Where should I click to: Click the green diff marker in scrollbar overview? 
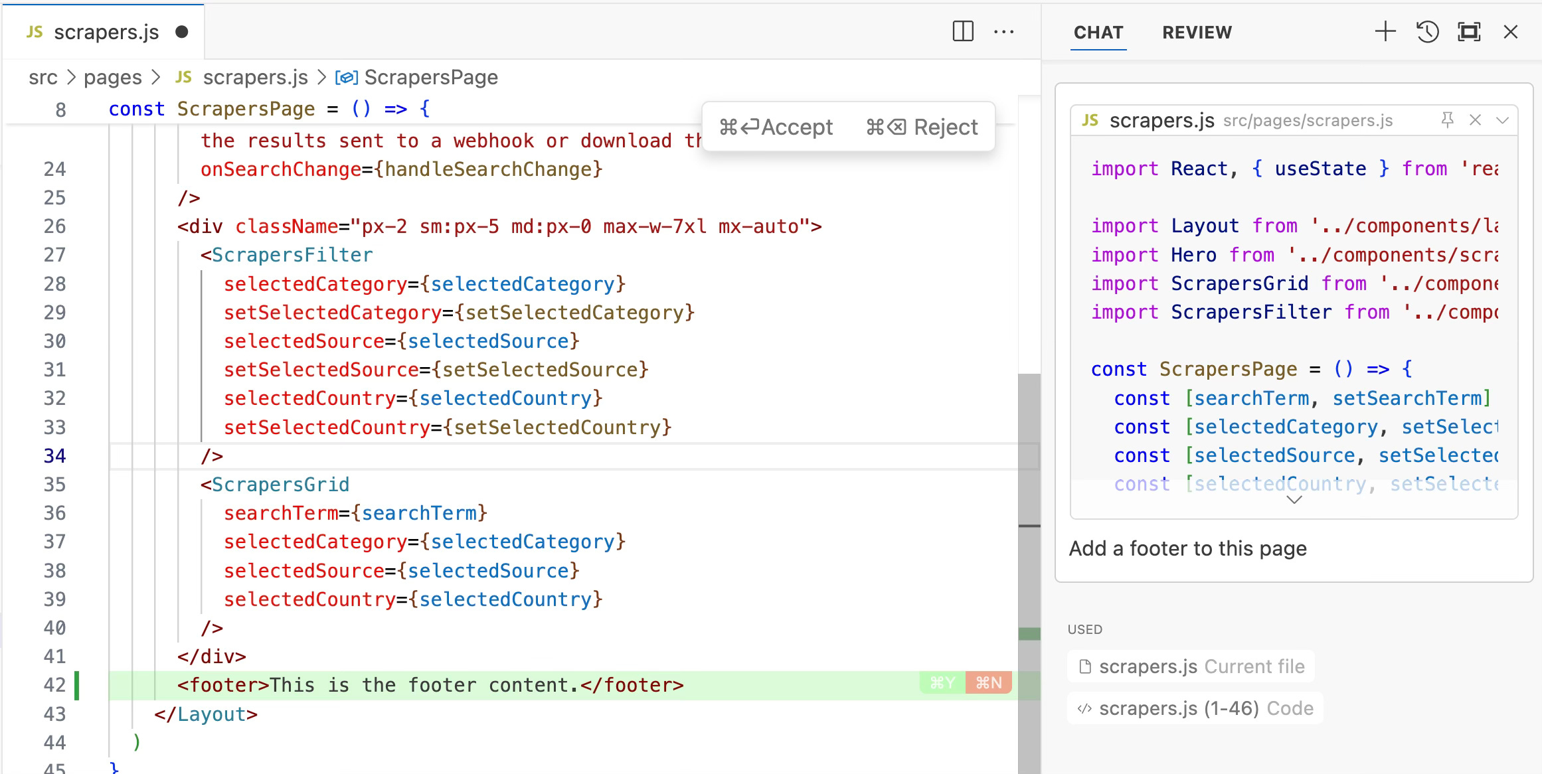[1029, 635]
